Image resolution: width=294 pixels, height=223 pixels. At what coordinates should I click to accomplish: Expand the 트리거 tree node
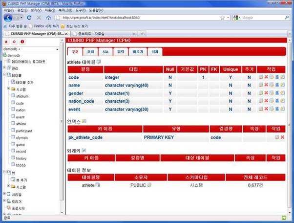4,201
